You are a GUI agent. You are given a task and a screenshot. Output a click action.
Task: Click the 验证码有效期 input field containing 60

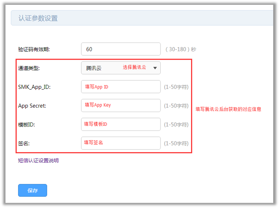121,49
